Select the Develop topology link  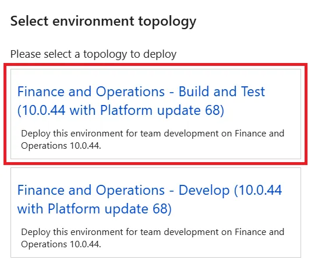click(150, 199)
